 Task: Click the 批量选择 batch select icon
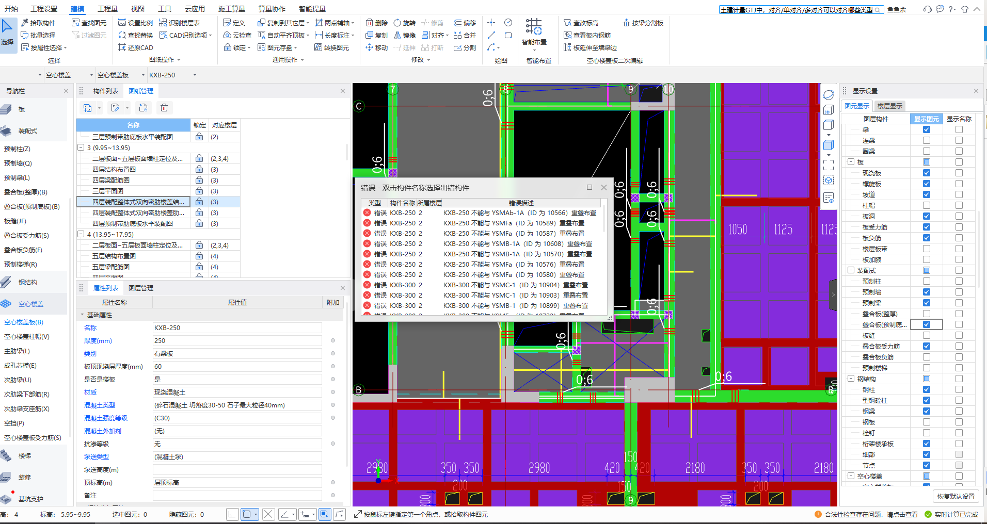pos(25,35)
